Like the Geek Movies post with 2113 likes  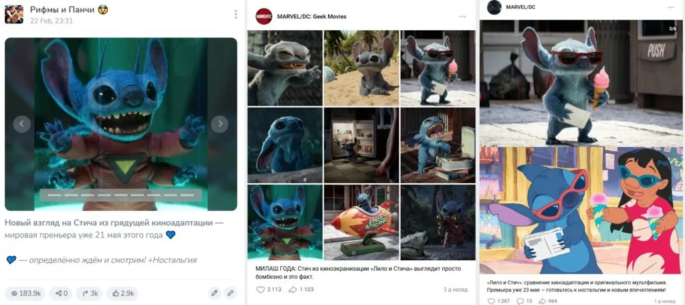269,289
